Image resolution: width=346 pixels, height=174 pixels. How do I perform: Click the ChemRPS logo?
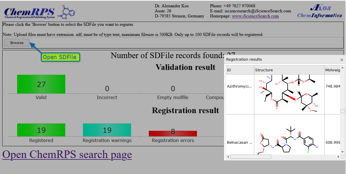pos(30,13)
